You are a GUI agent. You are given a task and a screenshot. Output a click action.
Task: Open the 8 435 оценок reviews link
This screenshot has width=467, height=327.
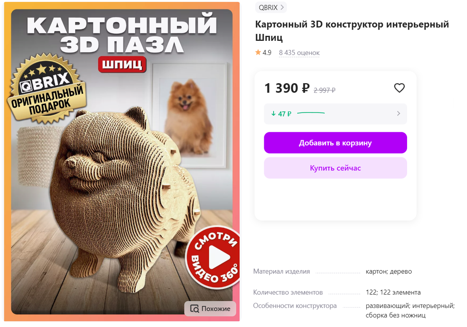[299, 52]
